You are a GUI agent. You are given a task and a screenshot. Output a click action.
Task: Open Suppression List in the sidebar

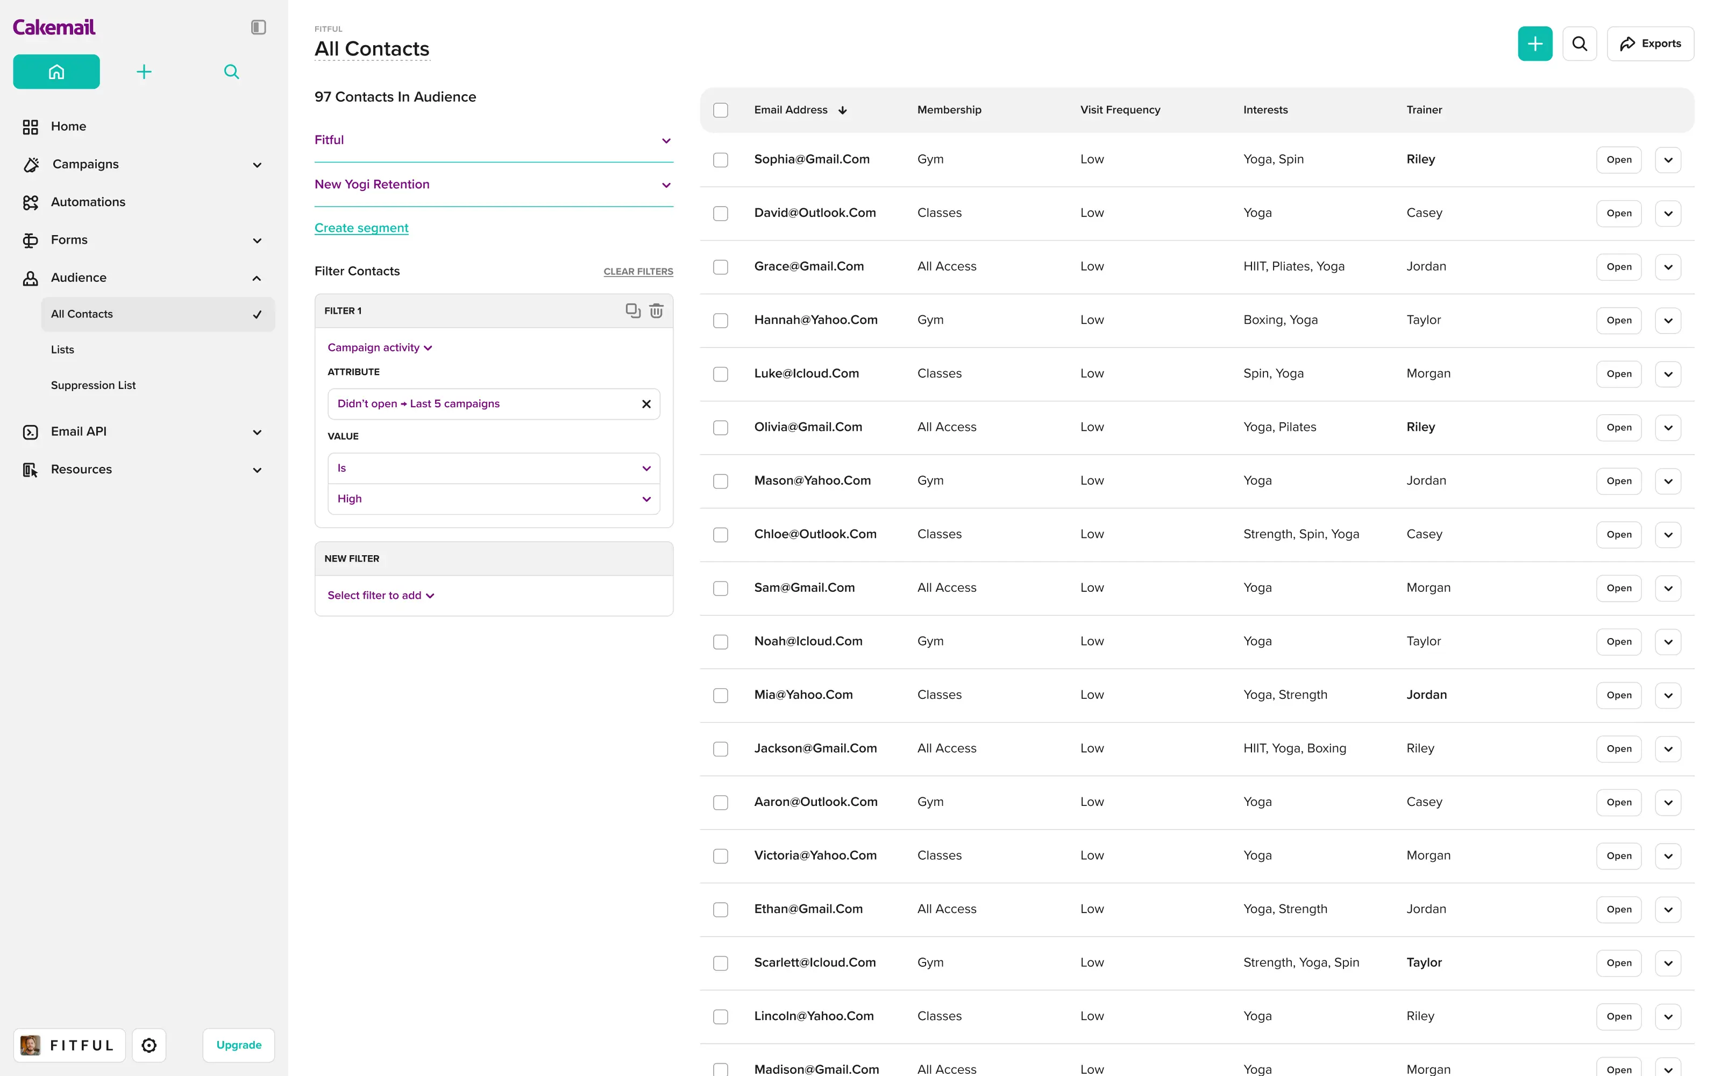click(x=93, y=385)
